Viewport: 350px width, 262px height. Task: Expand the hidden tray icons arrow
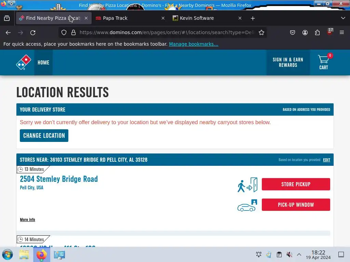click(299, 254)
